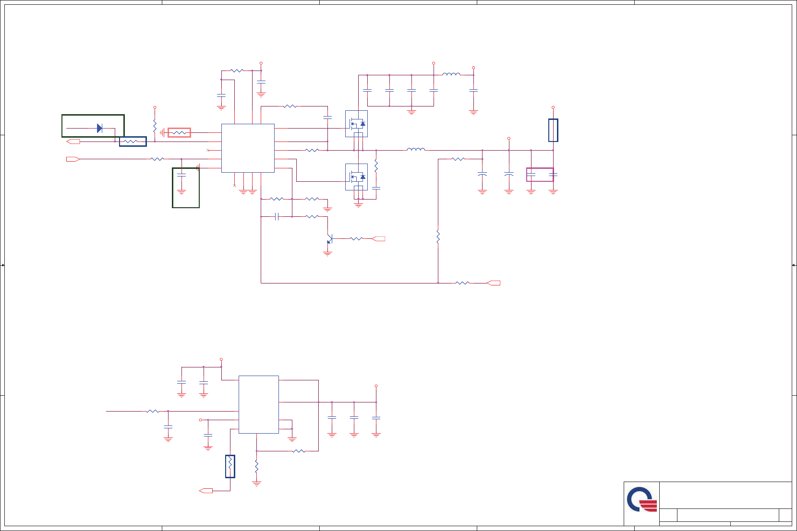Select the top inductor near the input capacitors
The width and height of the screenshot is (797, 531).
451,74
